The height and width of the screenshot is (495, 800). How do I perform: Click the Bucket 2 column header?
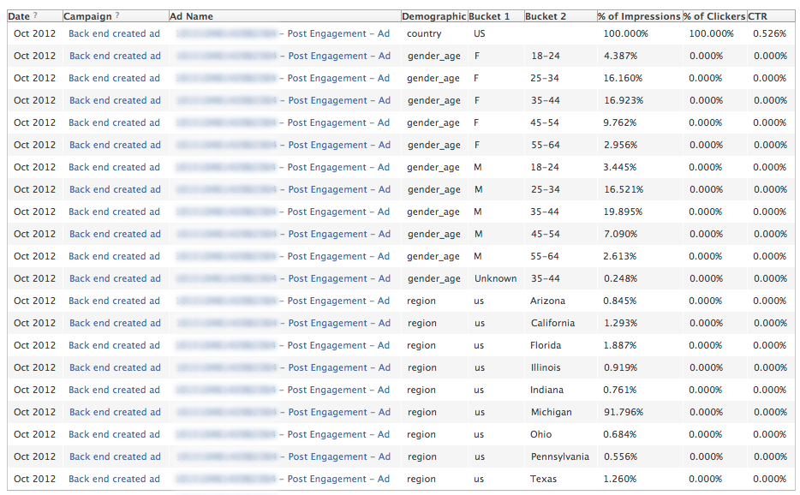coord(546,16)
